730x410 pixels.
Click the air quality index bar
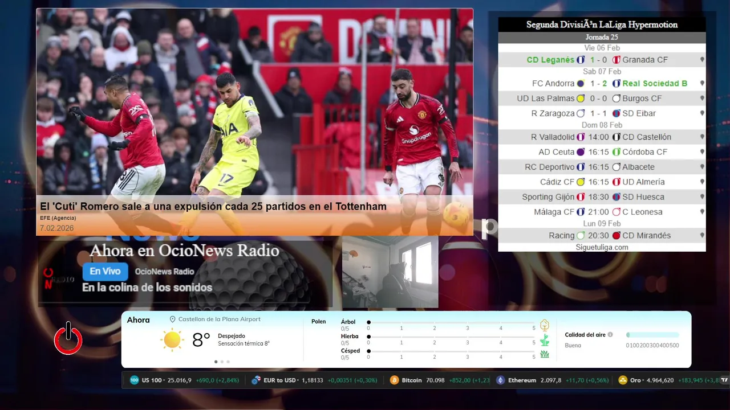click(652, 335)
